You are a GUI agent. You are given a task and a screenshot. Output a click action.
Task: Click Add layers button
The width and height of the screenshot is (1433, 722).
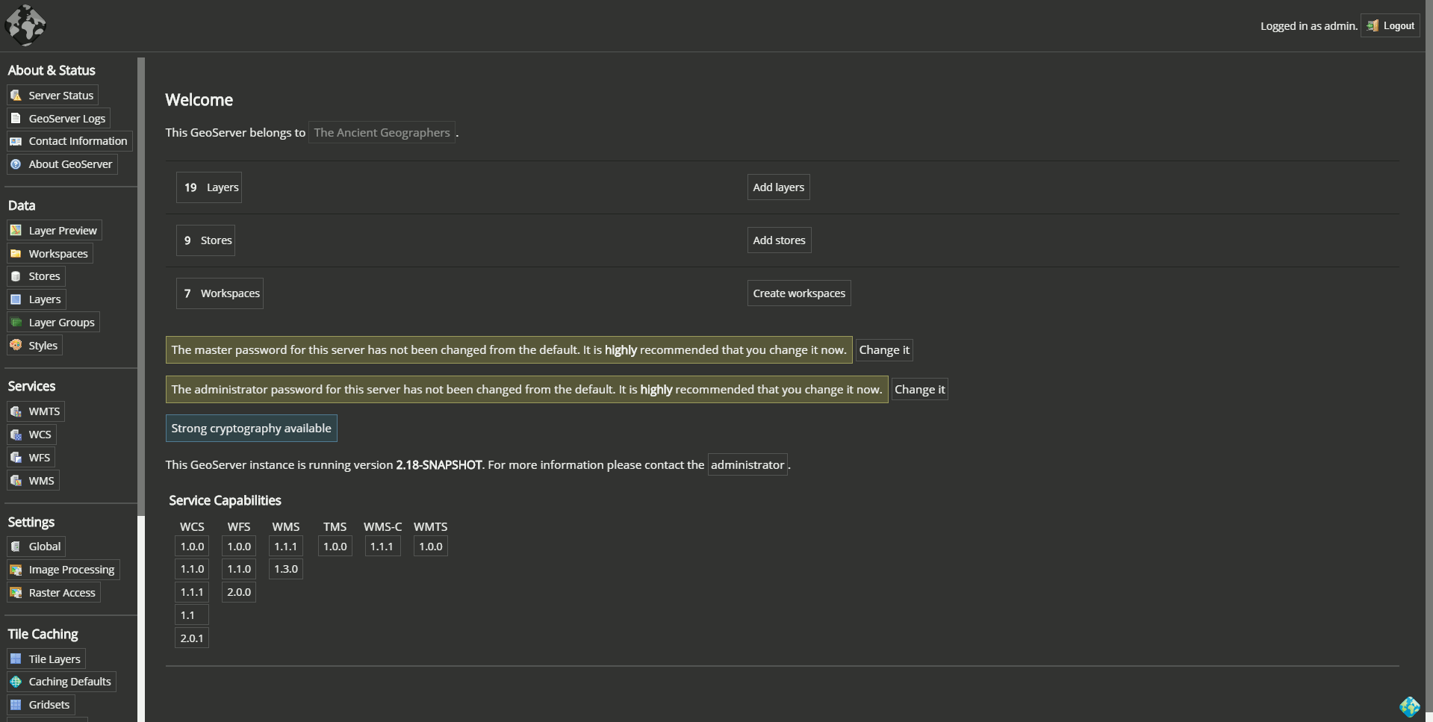point(779,187)
